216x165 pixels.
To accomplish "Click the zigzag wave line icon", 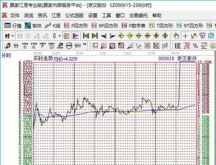I will [x=139, y=46].
